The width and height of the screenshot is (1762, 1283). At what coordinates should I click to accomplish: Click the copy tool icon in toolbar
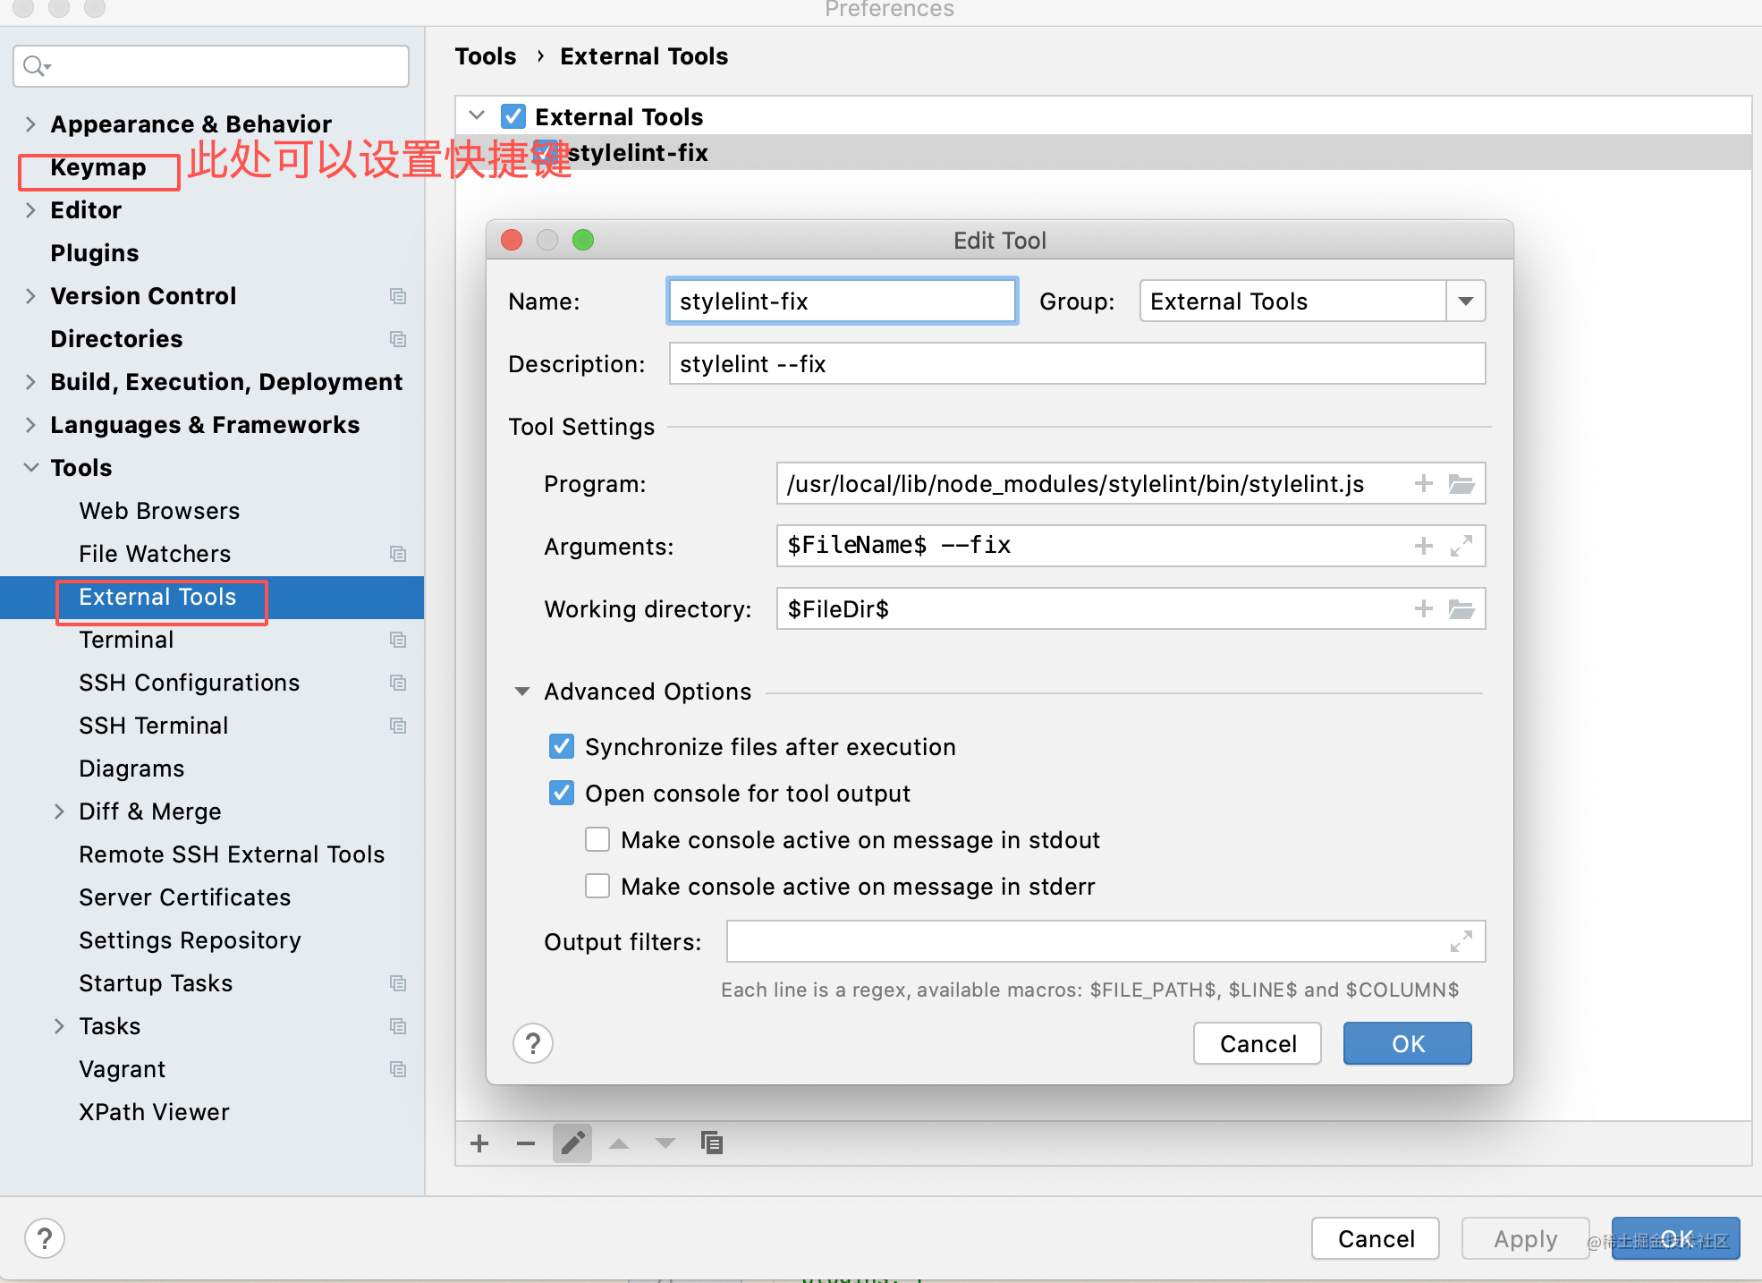(712, 1143)
